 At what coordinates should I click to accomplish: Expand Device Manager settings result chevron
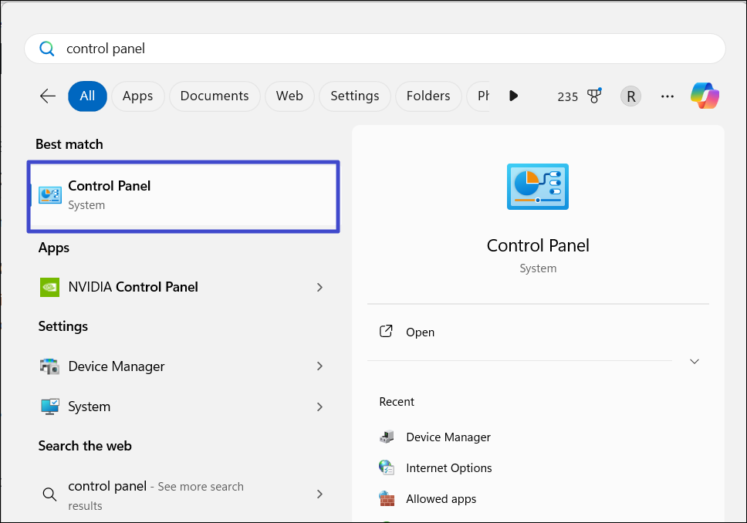click(319, 366)
